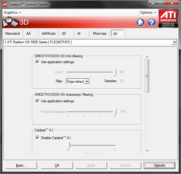Go to the Home page icon

(140, 22)
